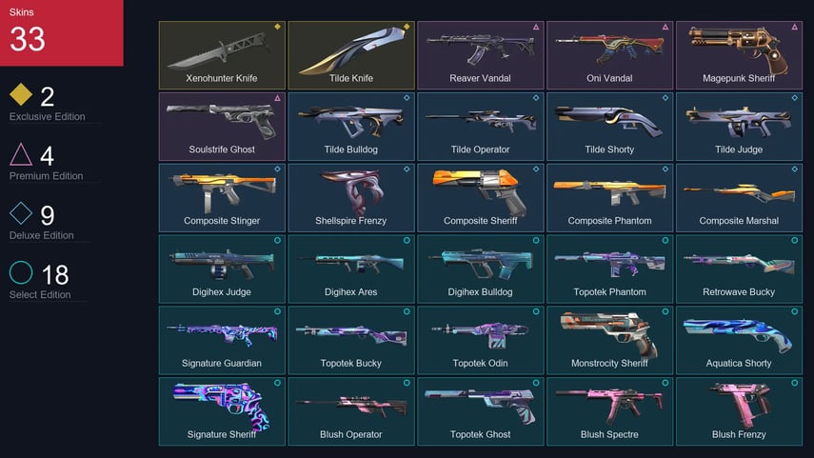The height and width of the screenshot is (458, 814).
Task: Click the Soulstrife Ghost pistol icon
Action: (x=222, y=119)
